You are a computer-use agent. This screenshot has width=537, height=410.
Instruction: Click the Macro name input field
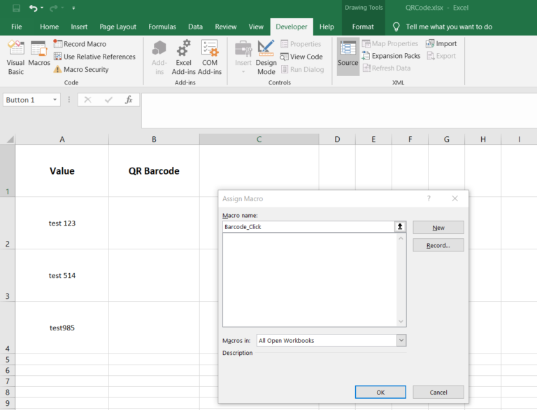click(308, 227)
